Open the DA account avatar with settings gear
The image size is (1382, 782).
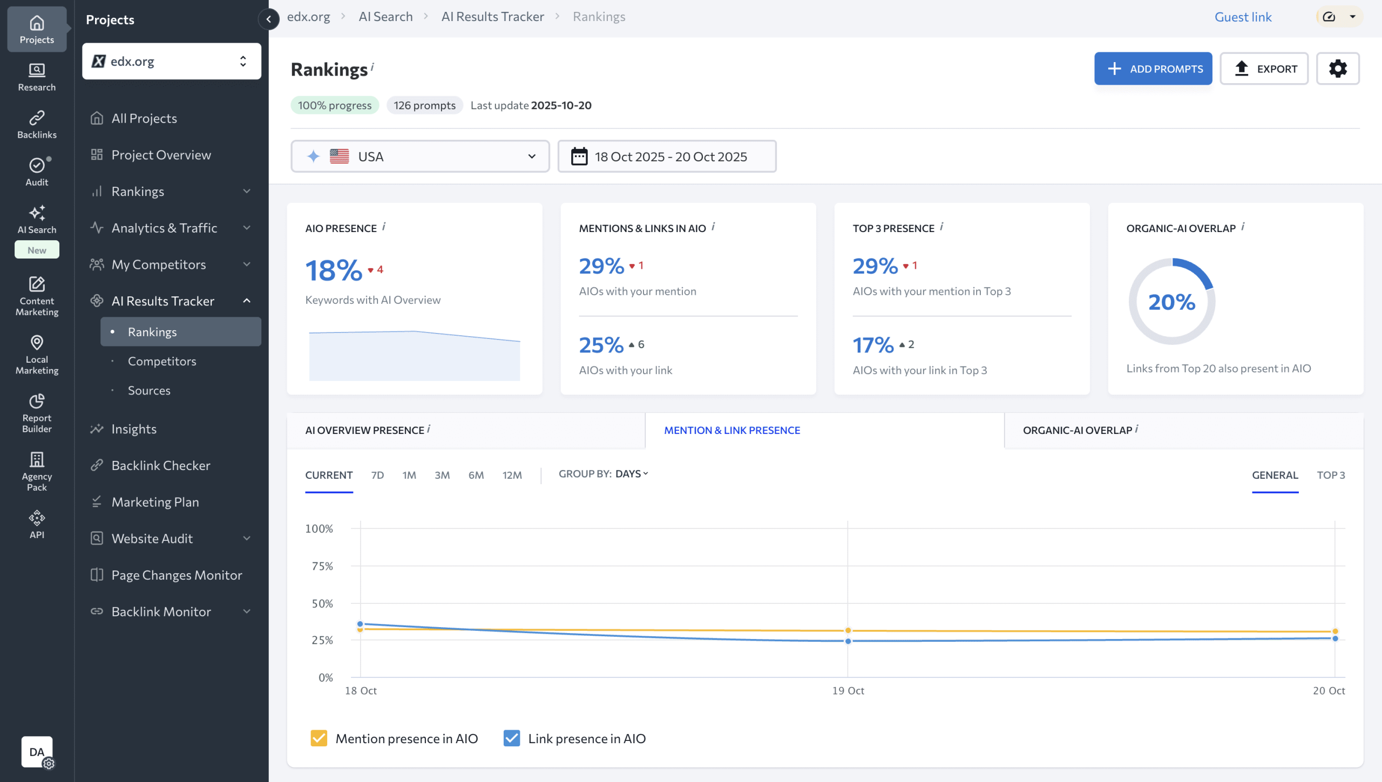click(37, 752)
